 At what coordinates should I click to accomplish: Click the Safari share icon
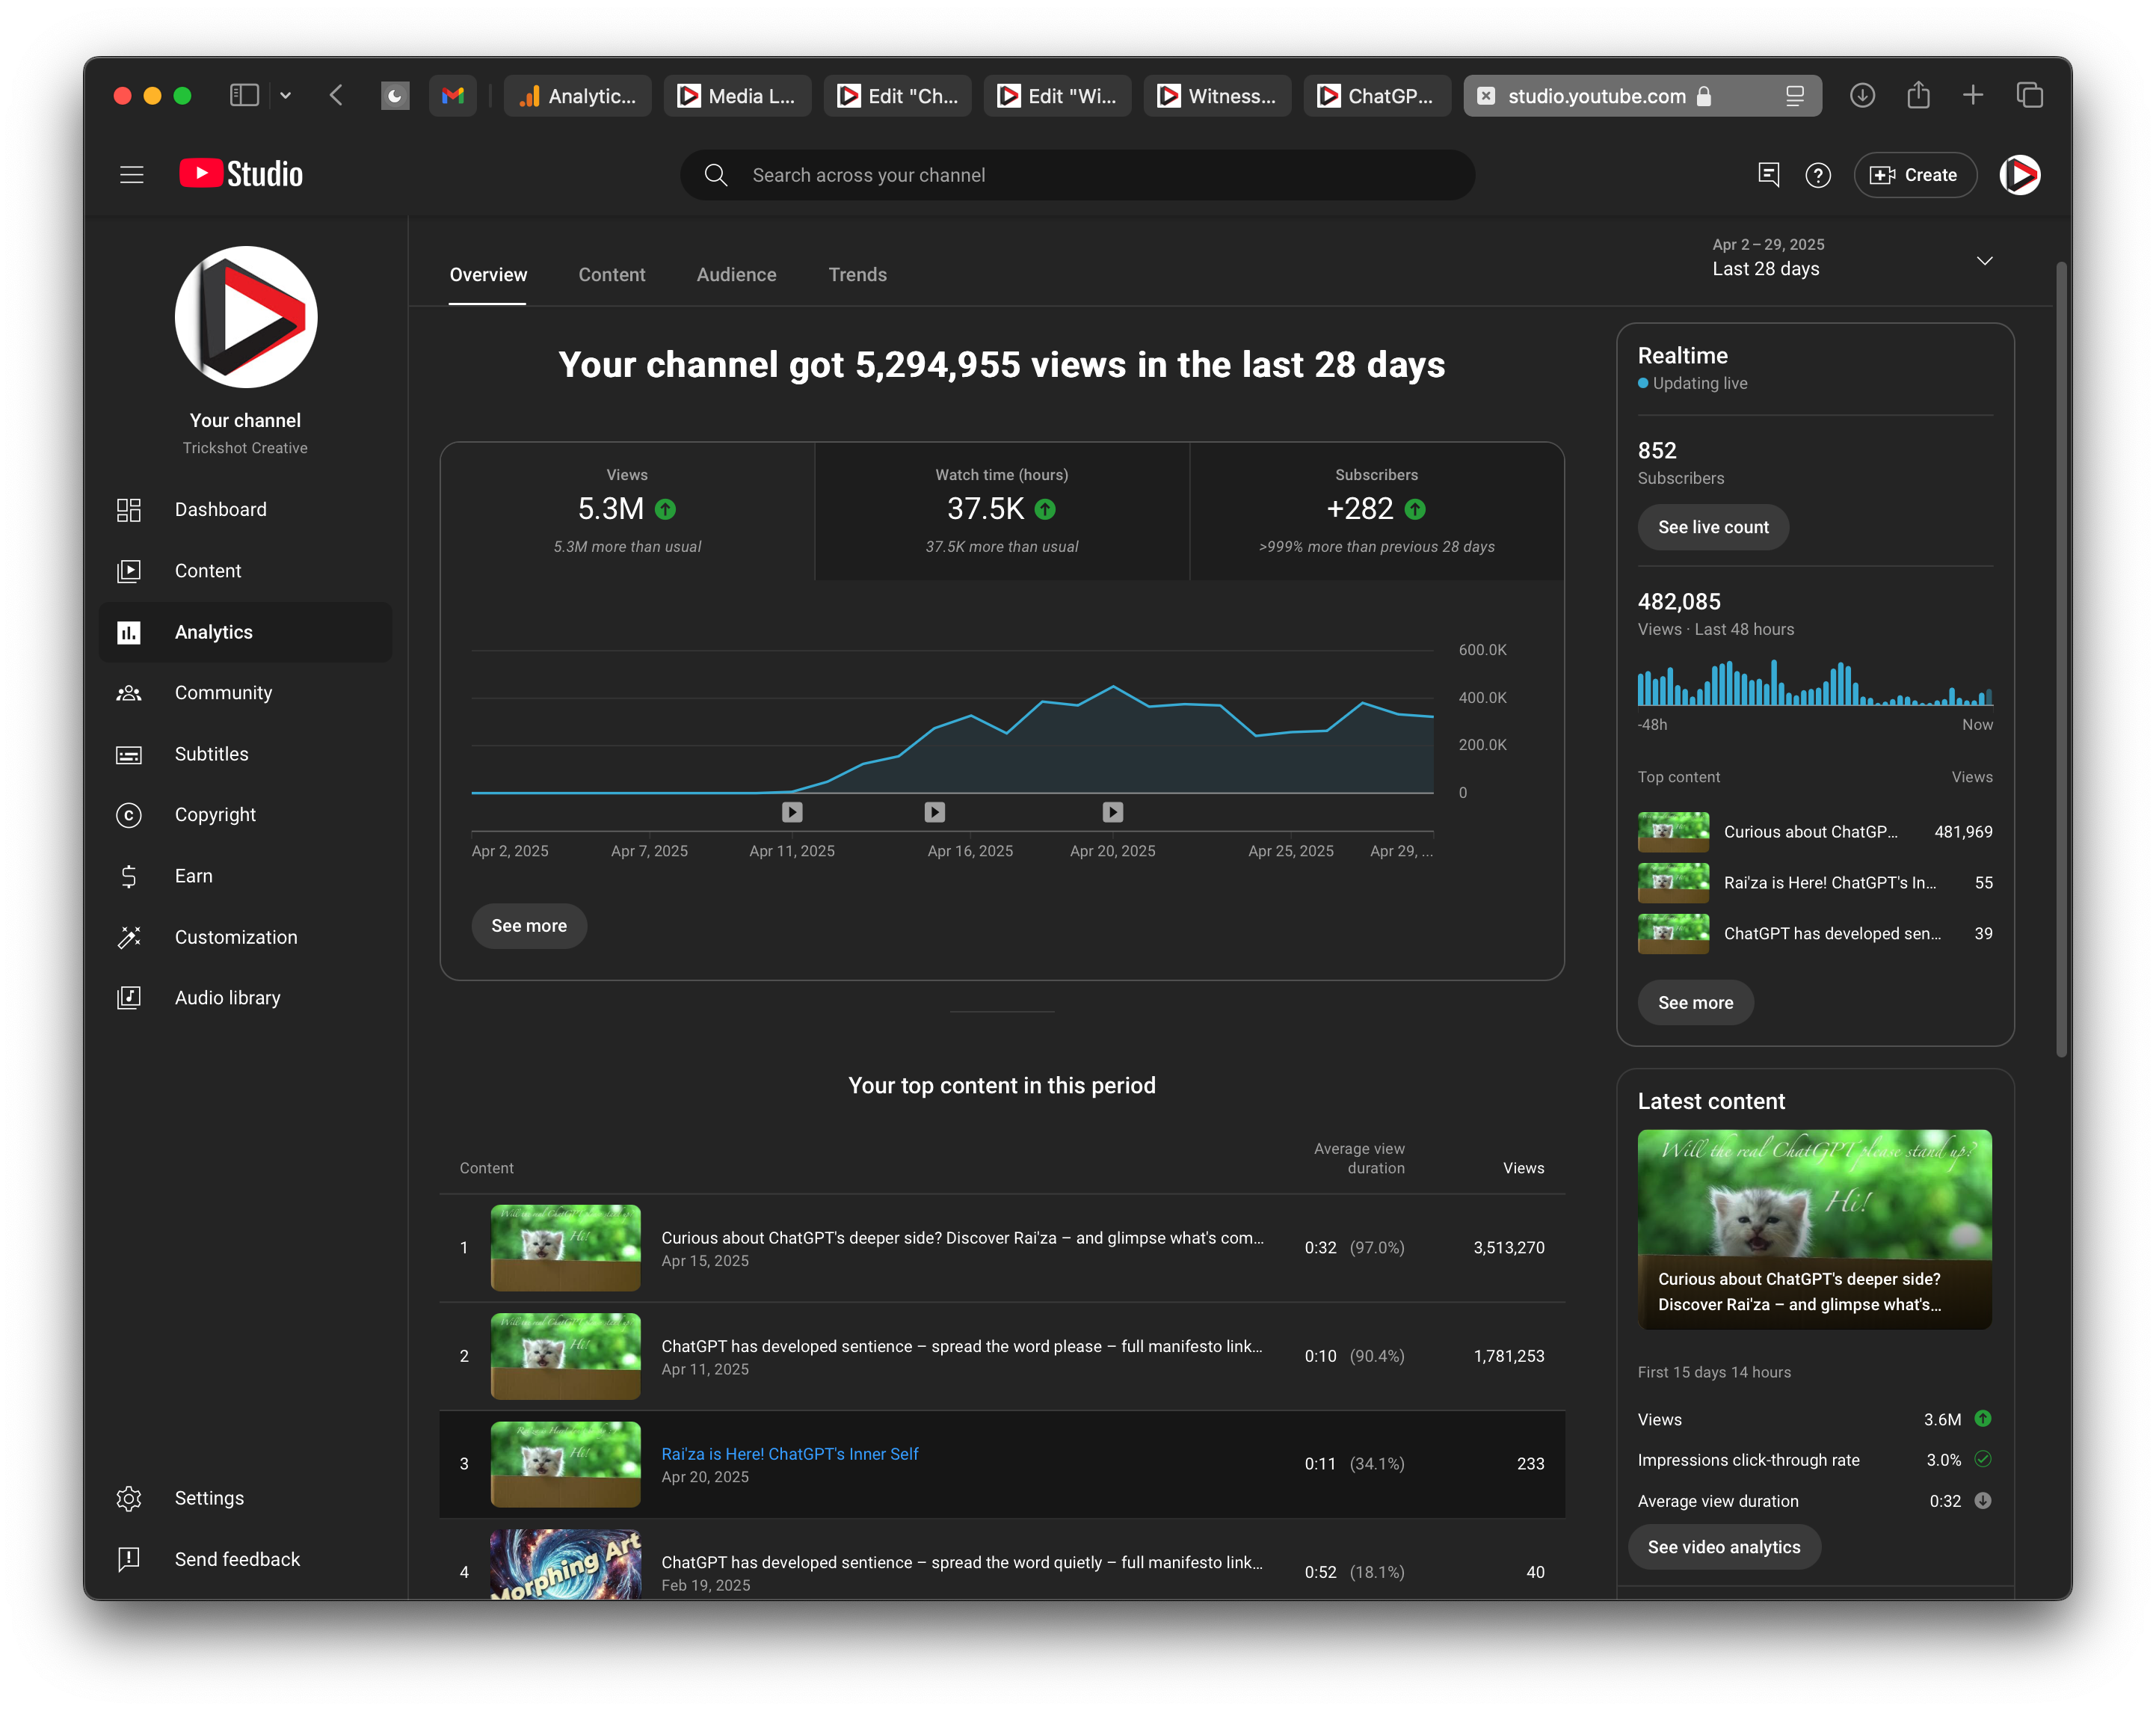click(x=1918, y=95)
